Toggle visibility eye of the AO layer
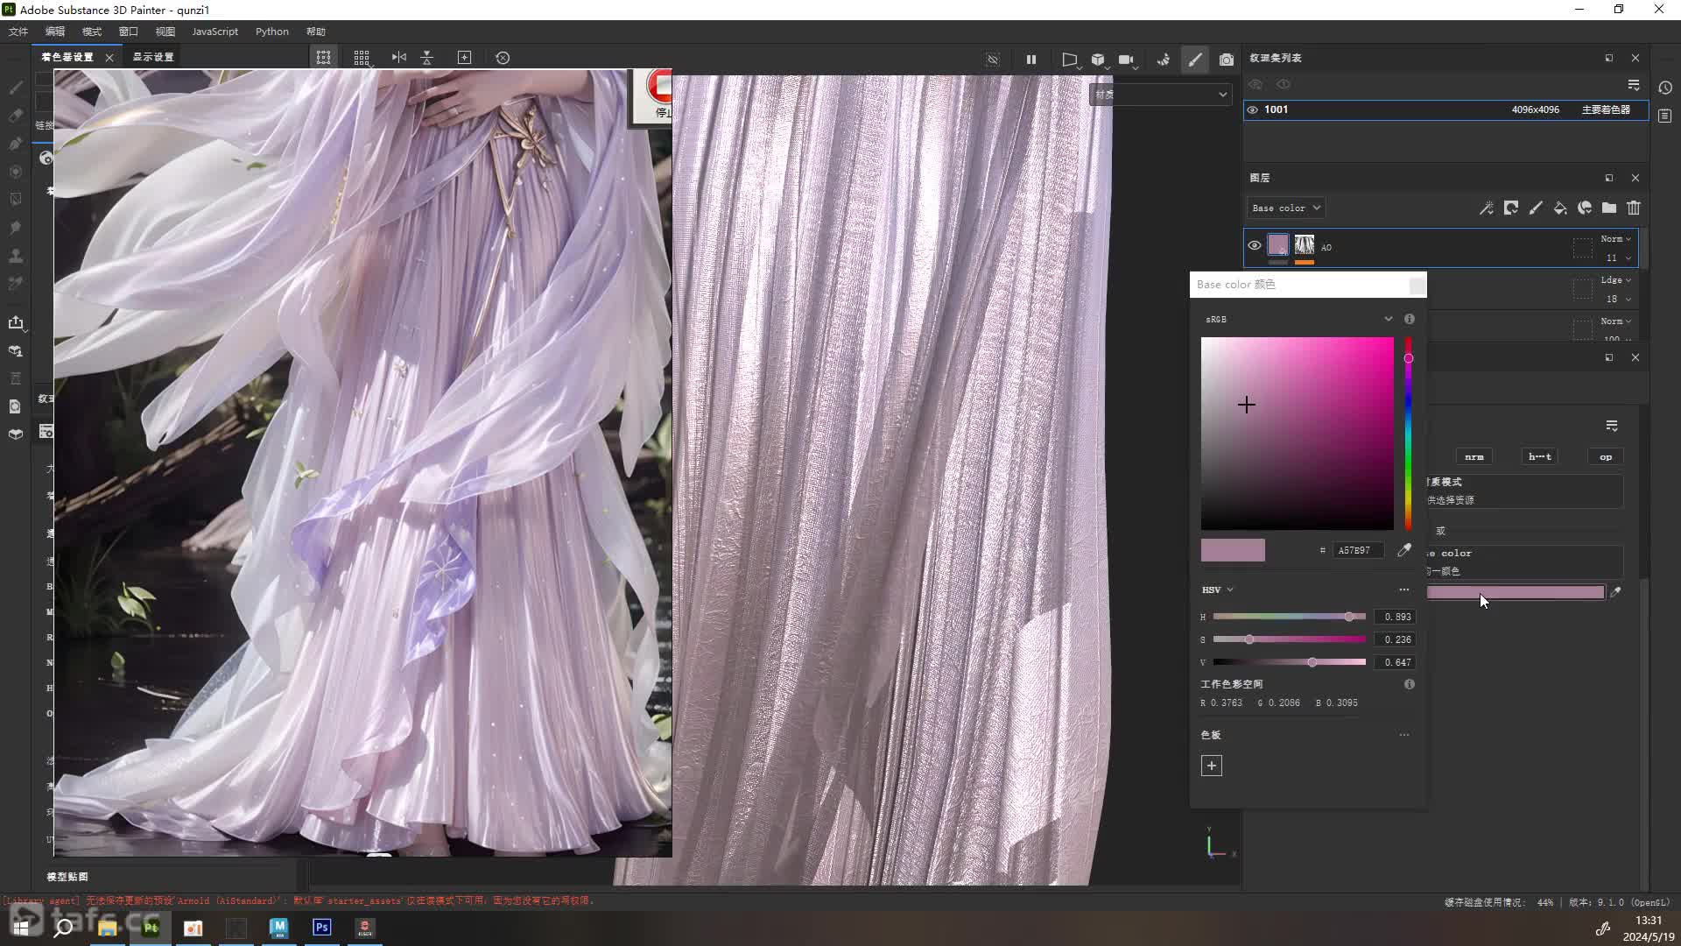The image size is (1681, 946). click(1255, 246)
